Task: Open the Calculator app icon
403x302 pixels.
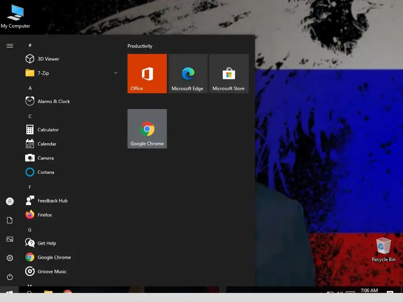Action: [x=30, y=129]
